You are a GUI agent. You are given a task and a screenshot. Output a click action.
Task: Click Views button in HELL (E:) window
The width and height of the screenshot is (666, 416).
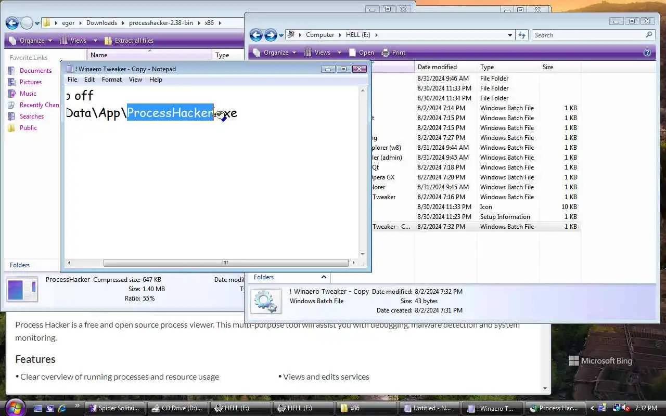point(317,53)
